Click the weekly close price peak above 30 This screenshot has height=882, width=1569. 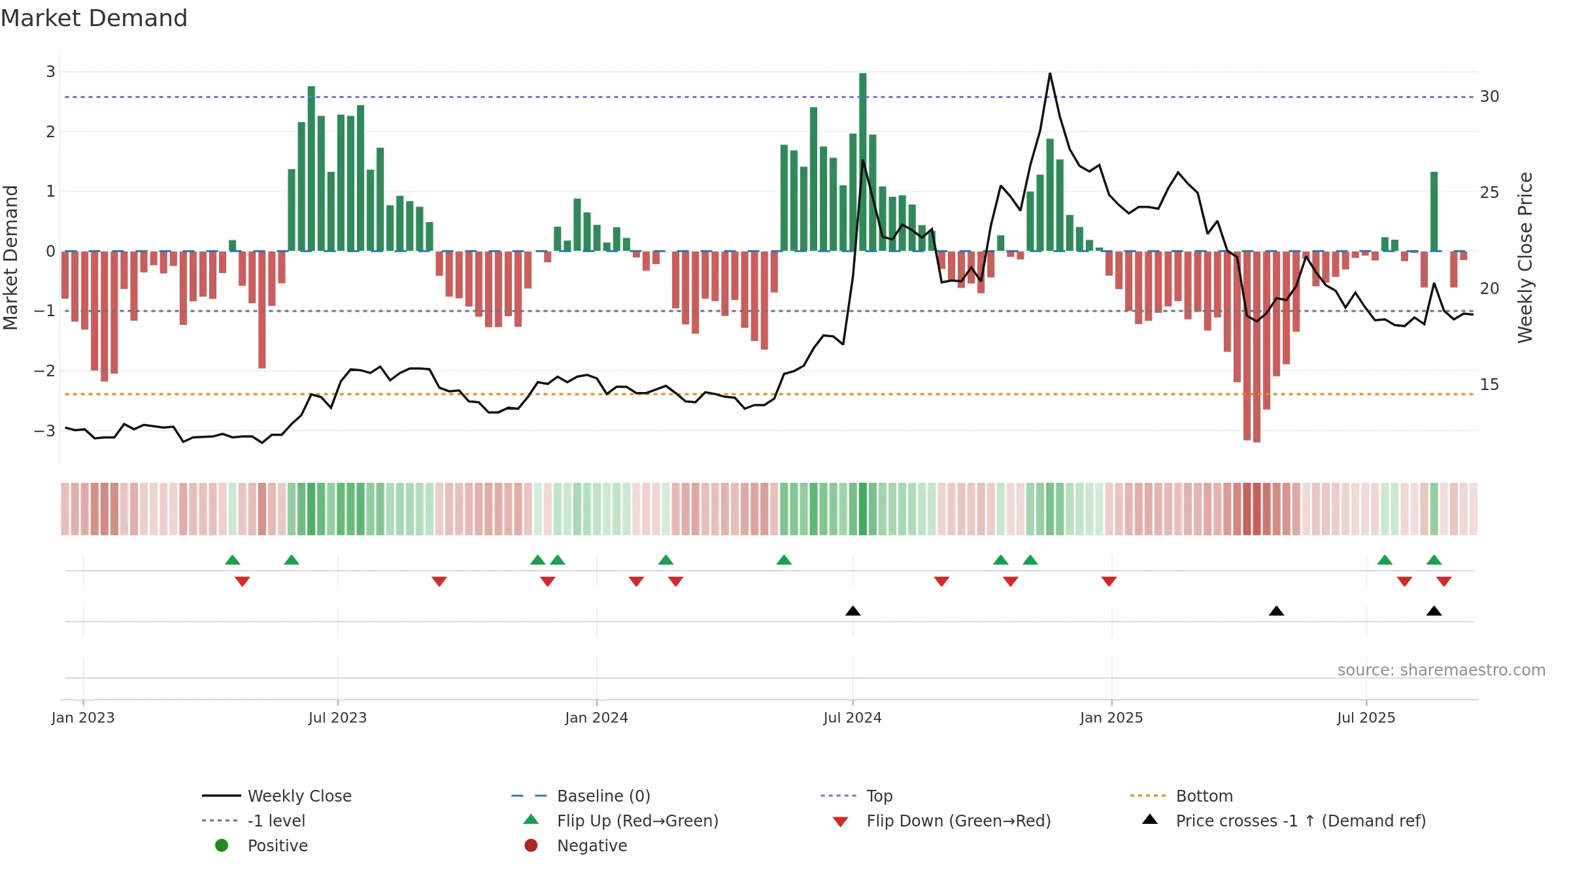click(x=1050, y=74)
